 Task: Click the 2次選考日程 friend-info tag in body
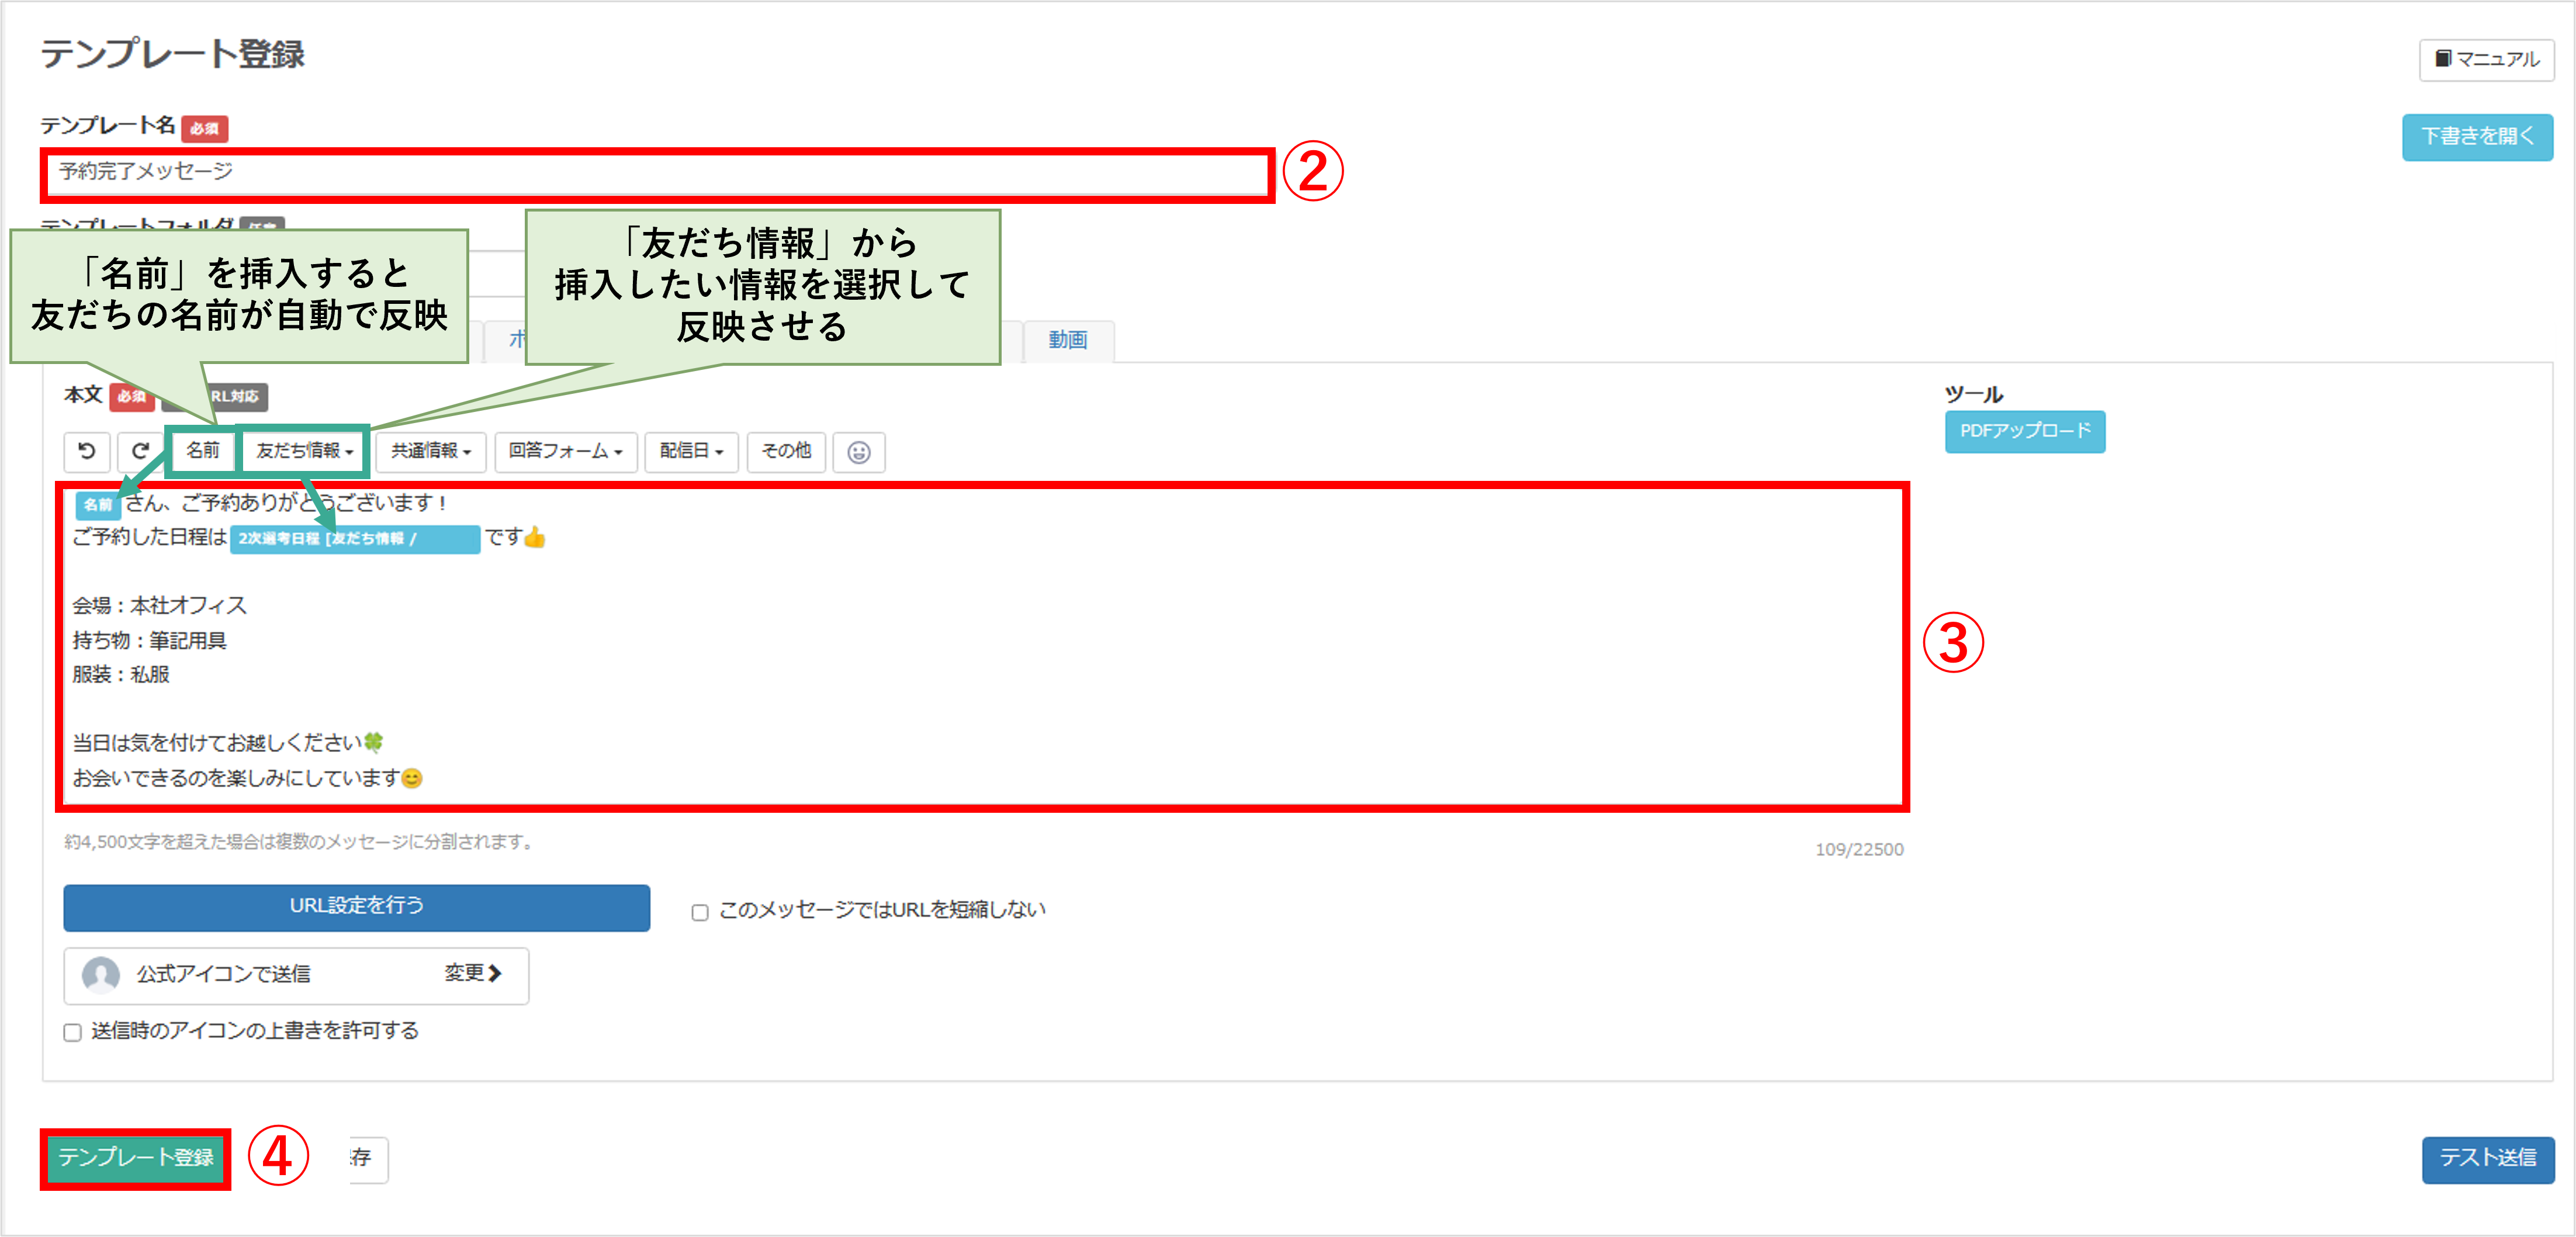pos(355,539)
